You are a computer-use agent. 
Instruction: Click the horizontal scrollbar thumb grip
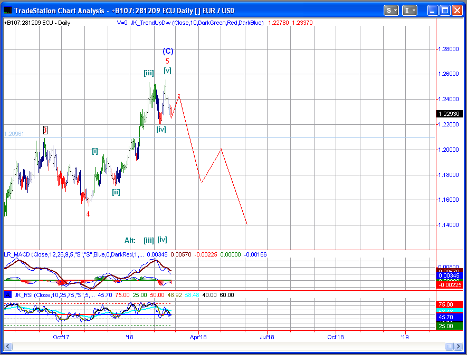pyautogui.click(x=449, y=346)
